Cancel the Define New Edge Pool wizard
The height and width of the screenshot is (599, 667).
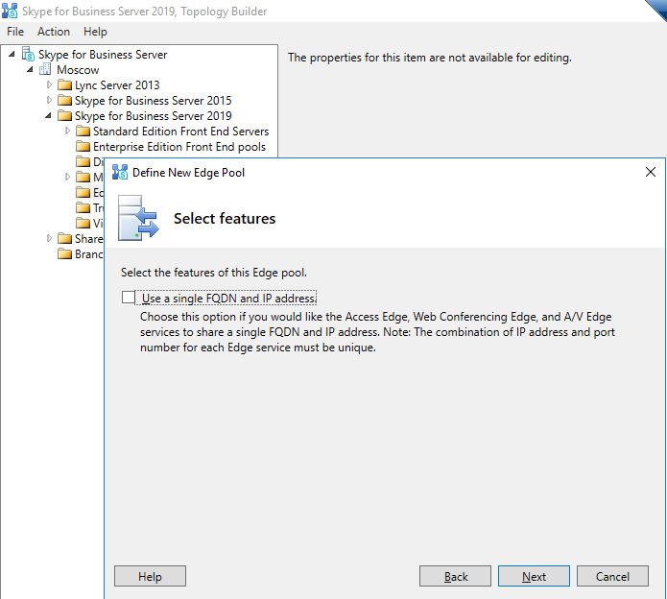click(612, 576)
